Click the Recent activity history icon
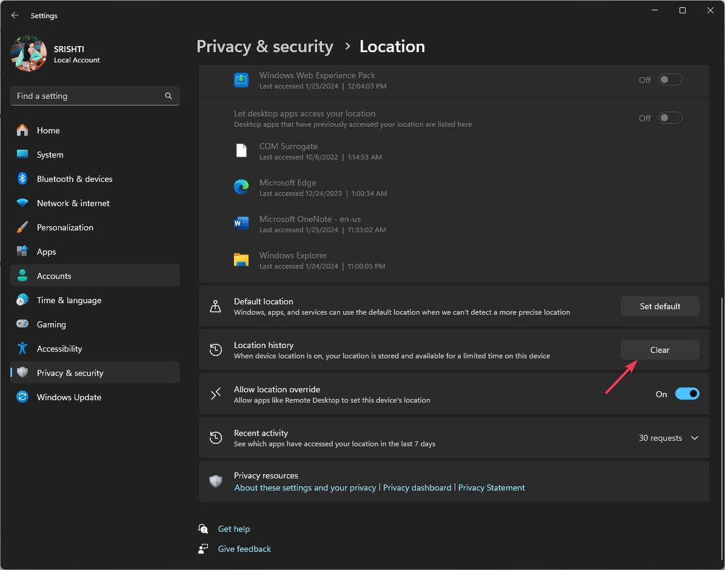The width and height of the screenshot is (725, 570). (215, 438)
